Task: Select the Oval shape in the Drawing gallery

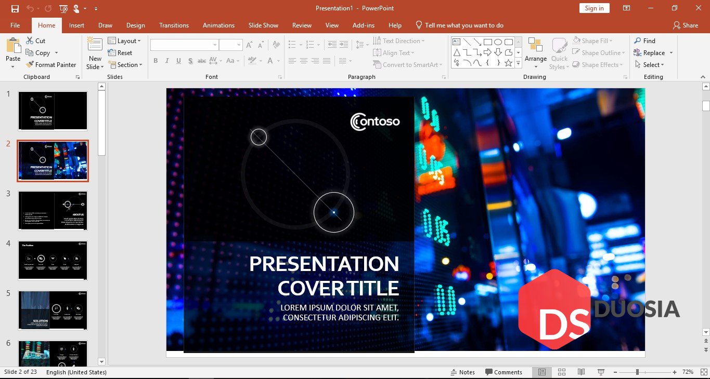Action: (x=497, y=40)
